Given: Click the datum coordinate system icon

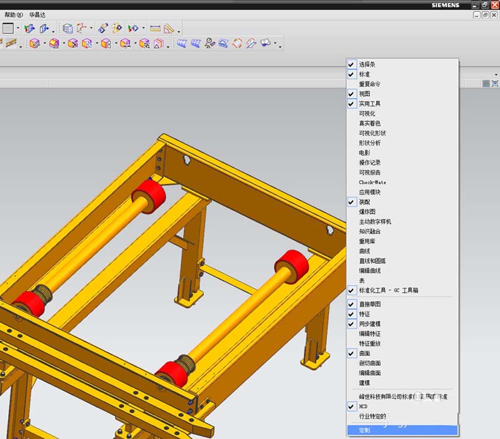Looking at the screenshot, I should 82,28.
